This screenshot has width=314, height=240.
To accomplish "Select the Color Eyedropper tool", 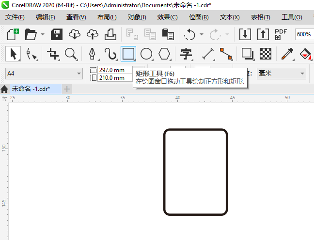I will pos(287,54).
